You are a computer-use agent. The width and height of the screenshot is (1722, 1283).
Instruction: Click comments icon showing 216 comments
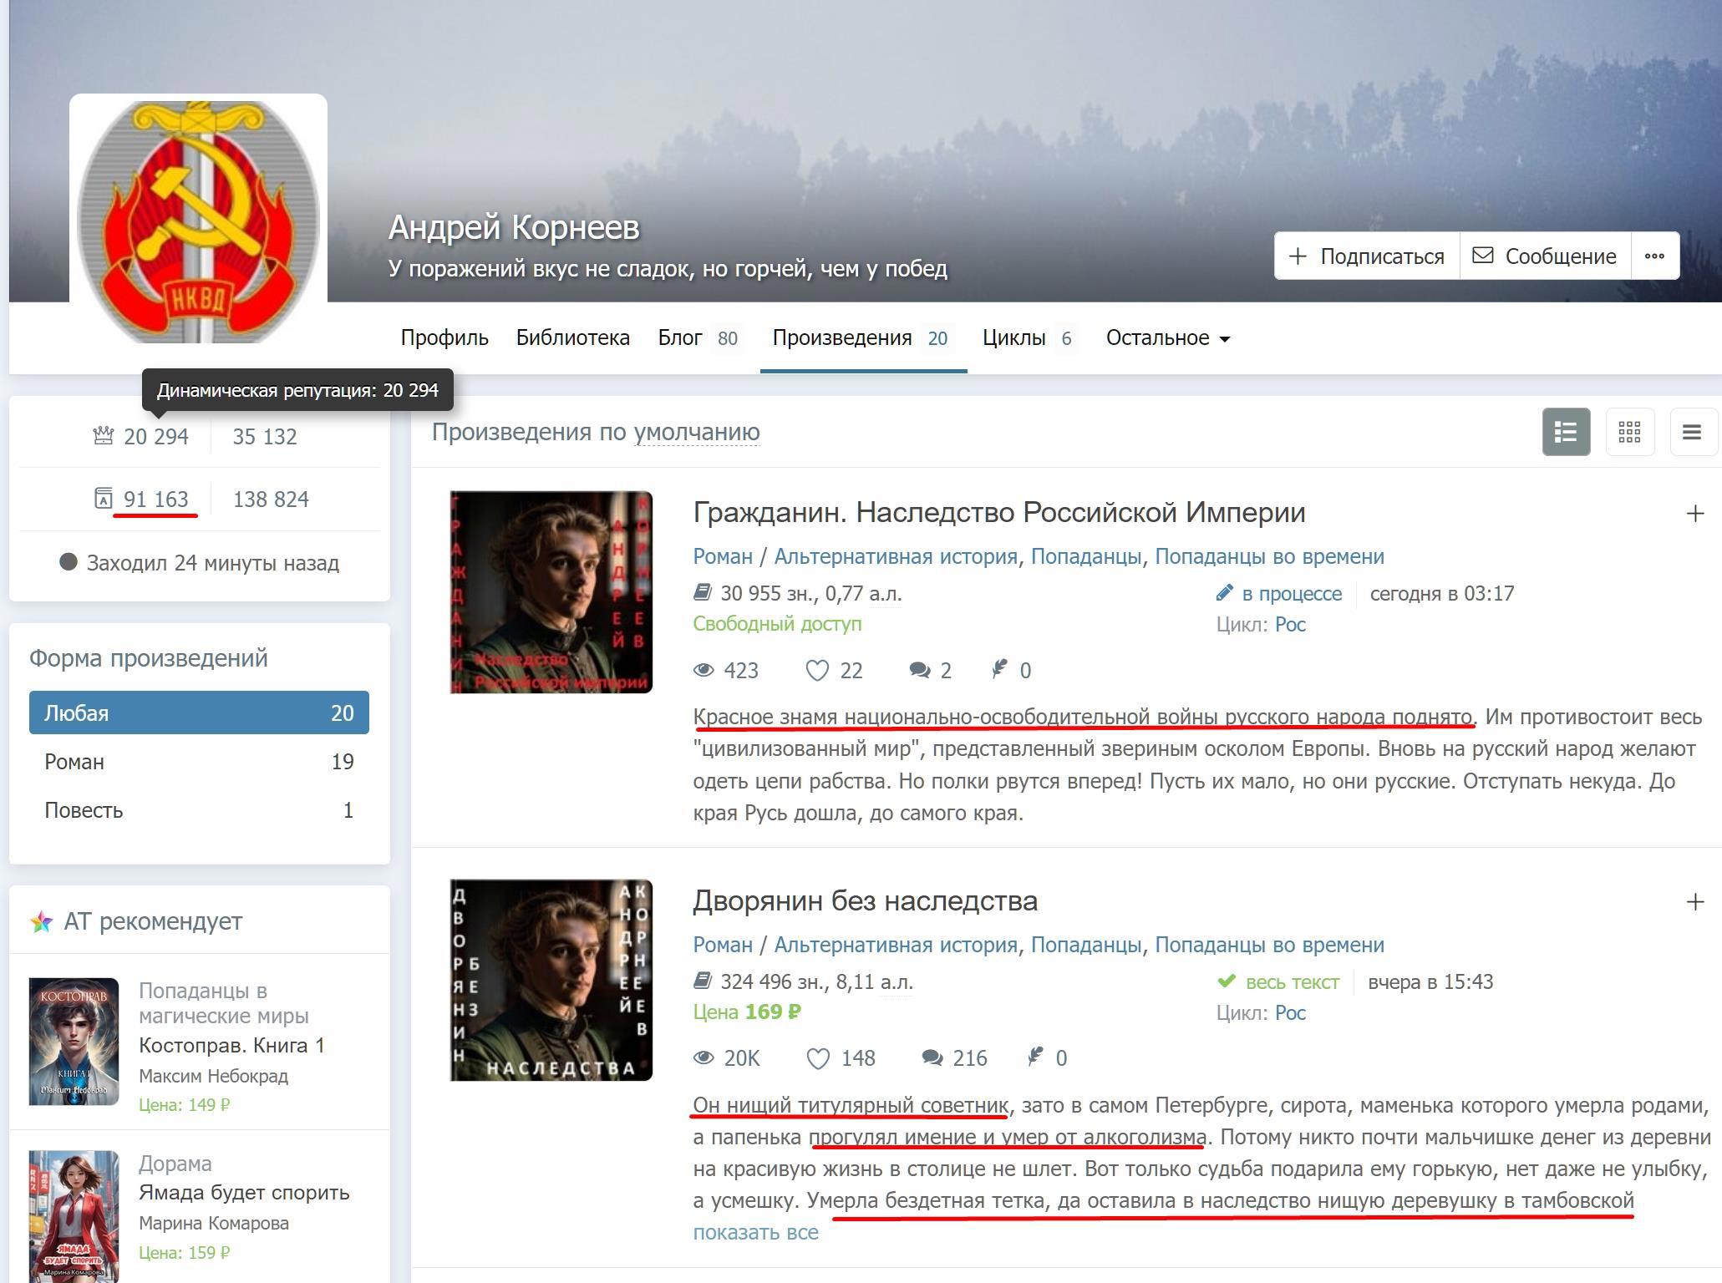pyautogui.click(x=932, y=1058)
